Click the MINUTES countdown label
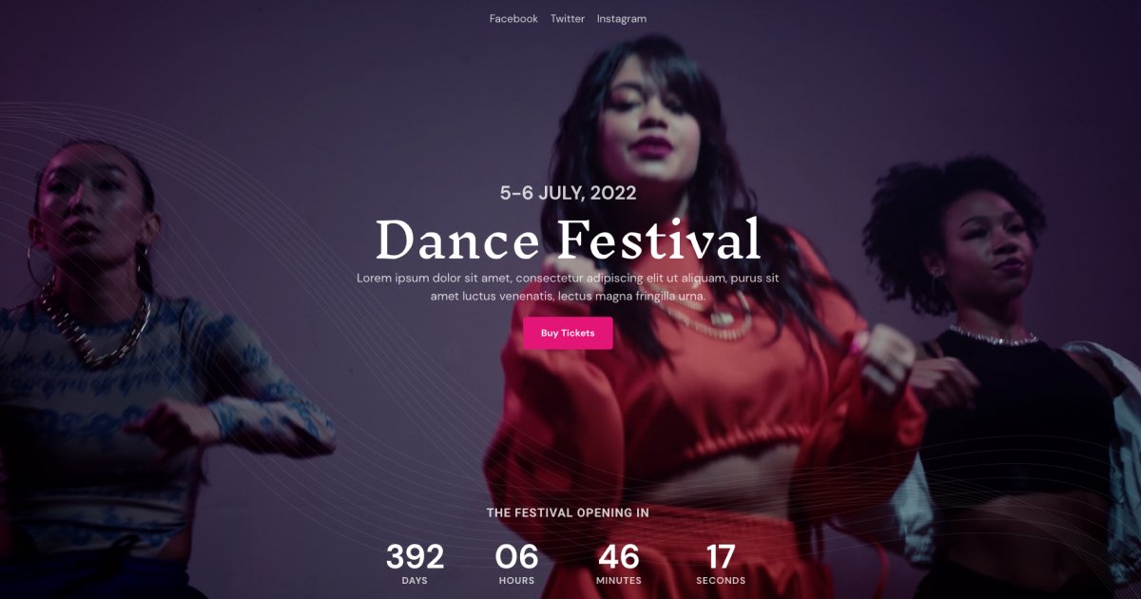 [619, 580]
